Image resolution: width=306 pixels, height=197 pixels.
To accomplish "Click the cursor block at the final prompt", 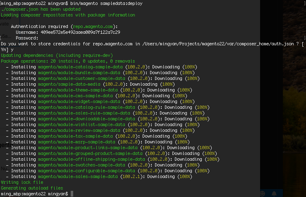I will 72,194.
